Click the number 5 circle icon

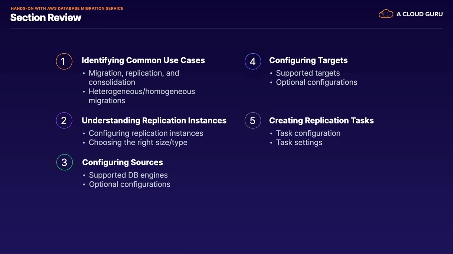pyautogui.click(x=253, y=121)
